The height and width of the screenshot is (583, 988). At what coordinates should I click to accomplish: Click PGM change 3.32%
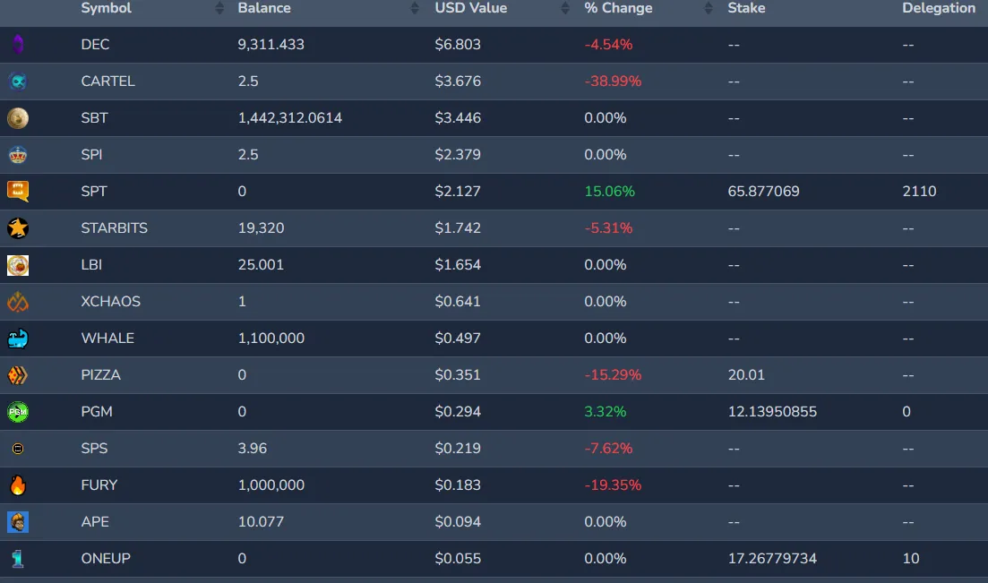click(605, 412)
